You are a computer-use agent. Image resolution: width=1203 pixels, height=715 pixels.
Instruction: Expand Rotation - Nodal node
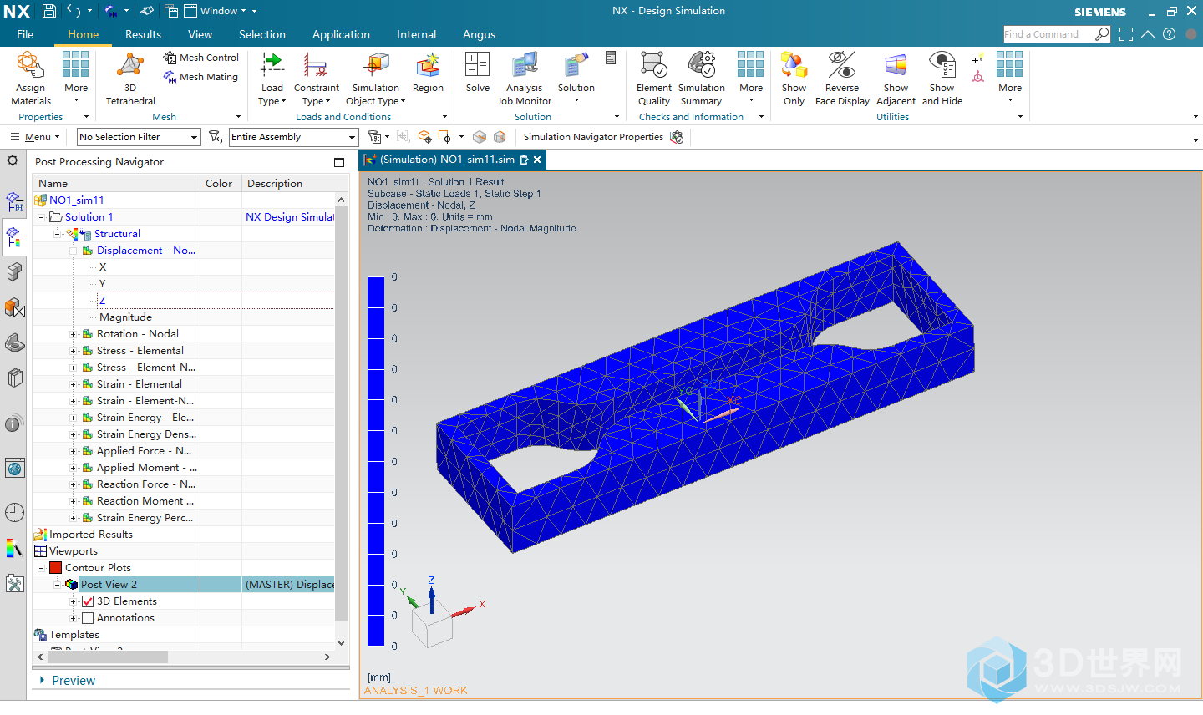click(73, 334)
